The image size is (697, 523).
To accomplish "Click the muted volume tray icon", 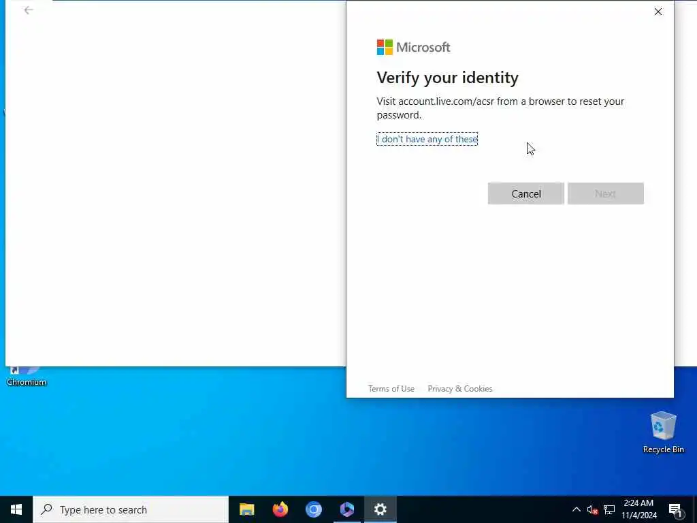I will (592, 509).
